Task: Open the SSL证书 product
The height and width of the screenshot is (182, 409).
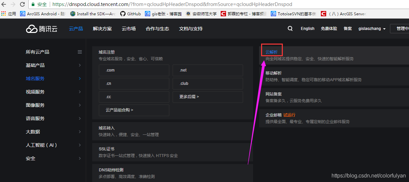Action: click(107, 149)
